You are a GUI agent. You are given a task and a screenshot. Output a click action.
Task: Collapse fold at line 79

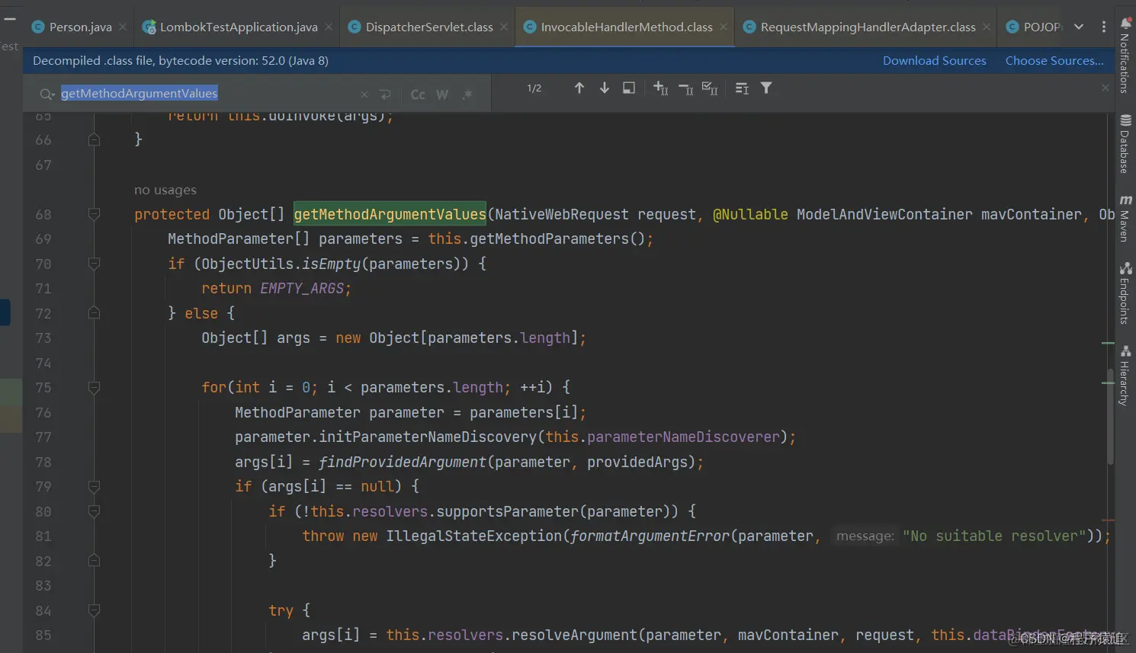click(94, 486)
